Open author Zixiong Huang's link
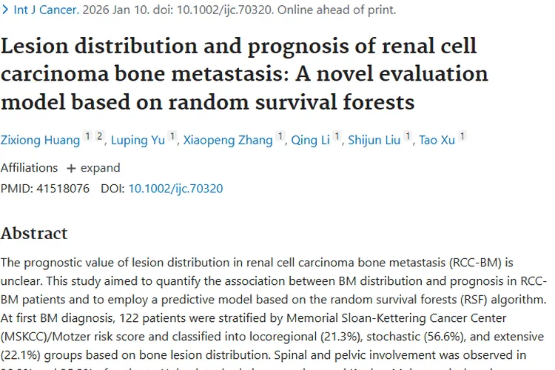This screenshot has height=370, width=555. [x=38, y=141]
